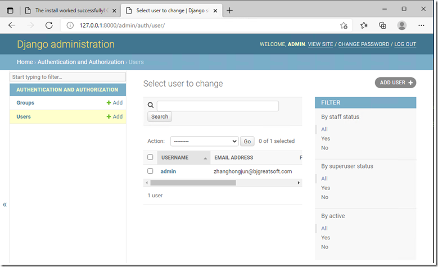Open the Action dropdown
Viewport: 438px width, 267px height.
pyautogui.click(x=205, y=141)
